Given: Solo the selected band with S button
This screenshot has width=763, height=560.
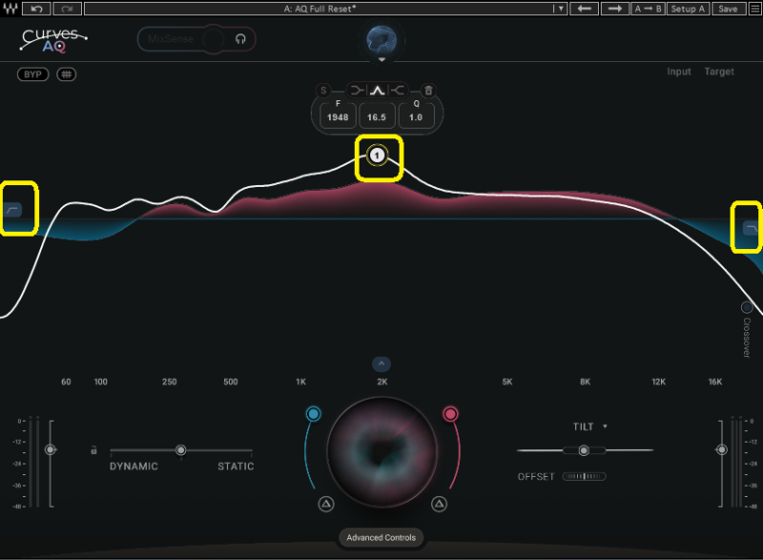Looking at the screenshot, I should [x=323, y=91].
